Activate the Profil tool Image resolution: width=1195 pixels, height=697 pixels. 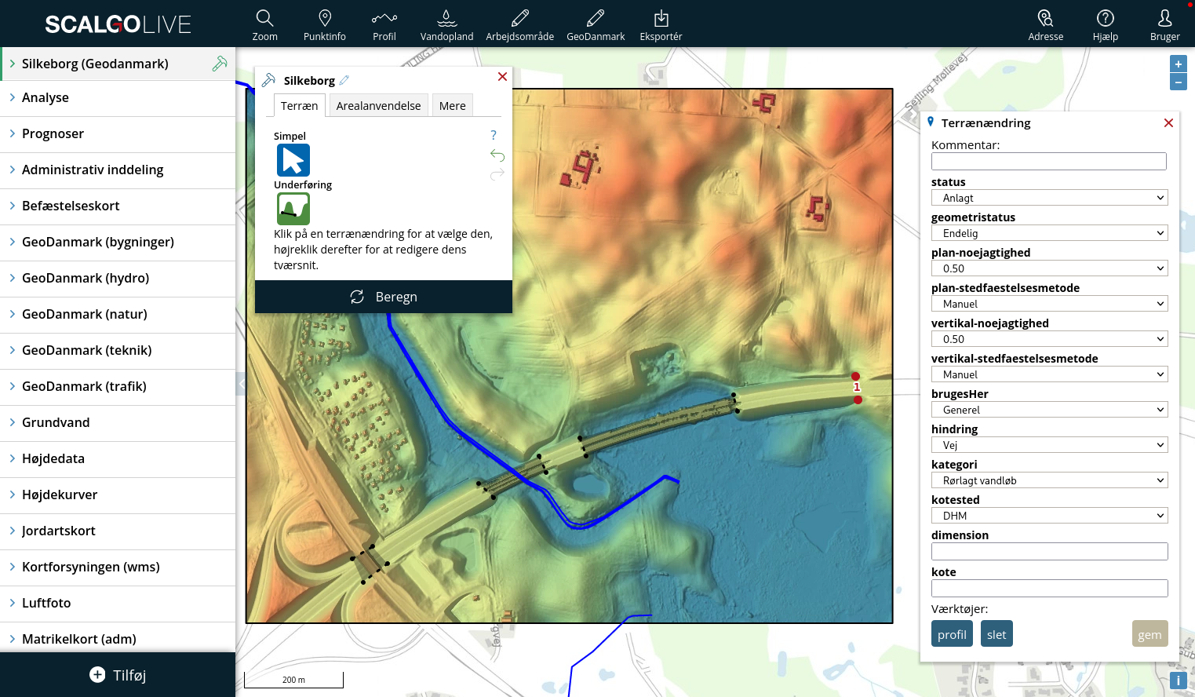pos(384,24)
